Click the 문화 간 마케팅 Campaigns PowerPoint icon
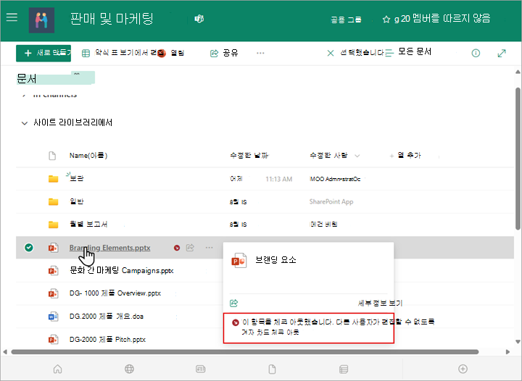 coord(53,271)
